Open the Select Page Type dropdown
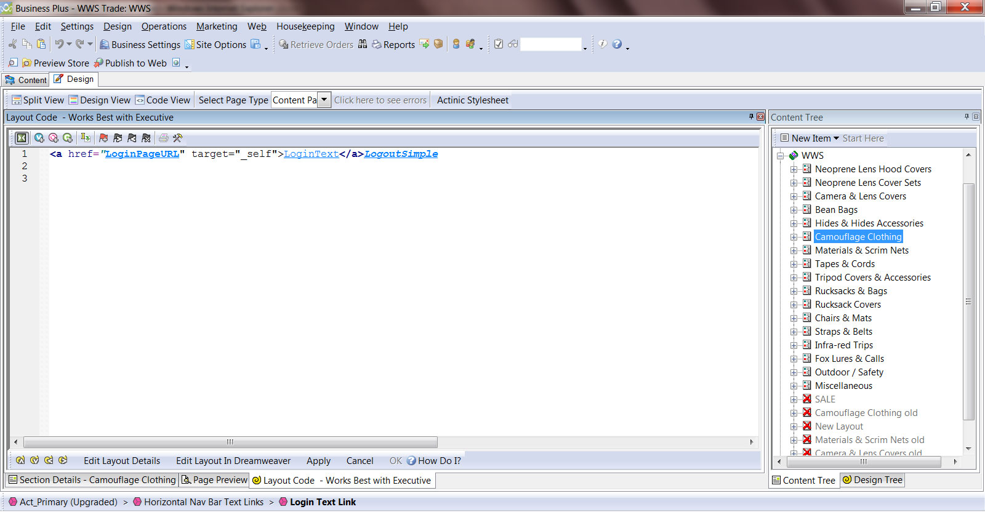The height and width of the screenshot is (512, 985). tap(324, 100)
